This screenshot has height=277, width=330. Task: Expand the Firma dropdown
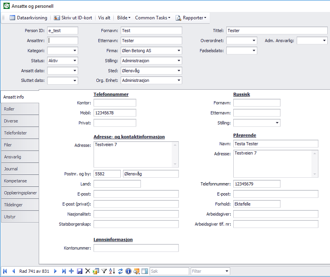[179, 50]
